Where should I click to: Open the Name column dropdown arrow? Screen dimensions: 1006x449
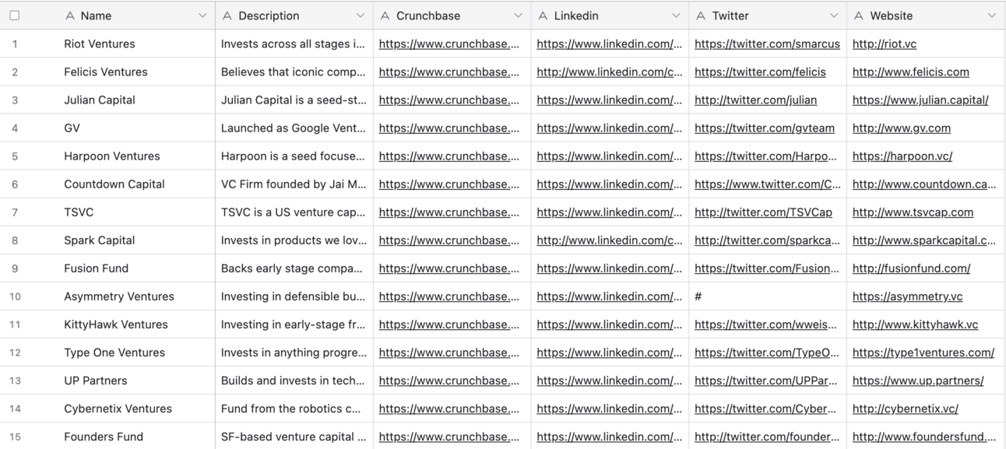[x=202, y=16]
